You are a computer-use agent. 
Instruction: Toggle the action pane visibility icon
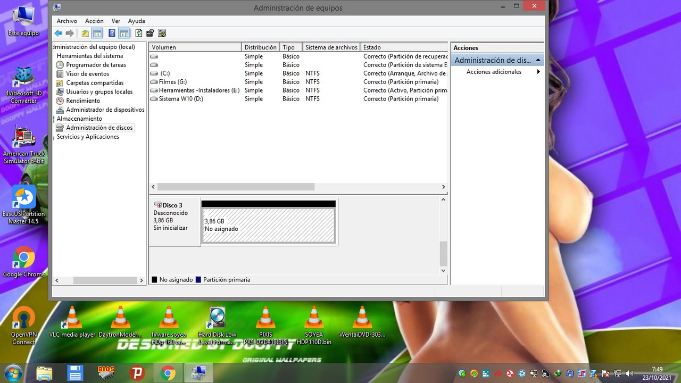pyautogui.click(x=124, y=32)
